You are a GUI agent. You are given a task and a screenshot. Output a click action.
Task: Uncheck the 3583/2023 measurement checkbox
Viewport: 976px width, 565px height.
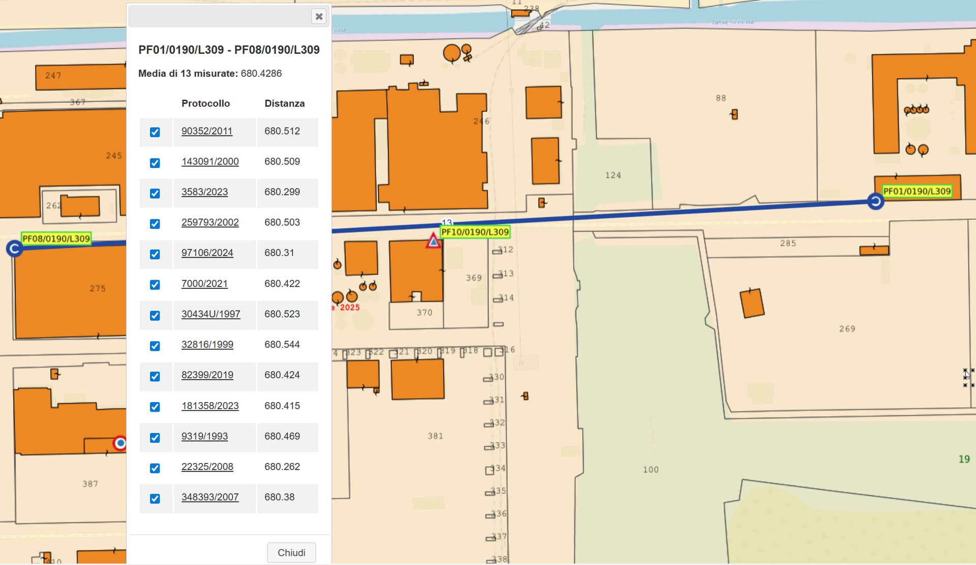coord(155,193)
